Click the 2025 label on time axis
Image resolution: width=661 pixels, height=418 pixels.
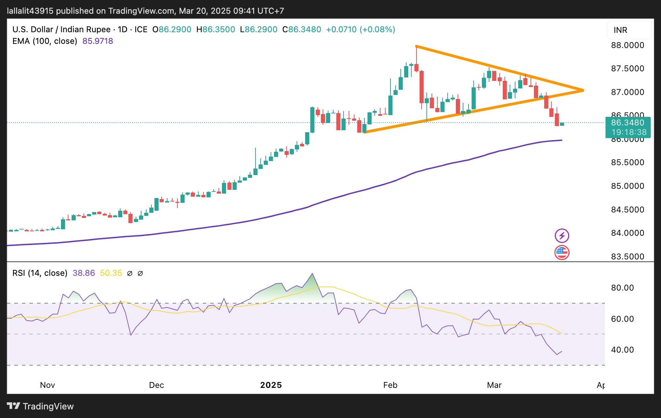(x=271, y=385)
